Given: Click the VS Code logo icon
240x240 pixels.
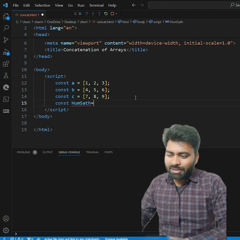Looking at the screenshot, I should [5, 5].
